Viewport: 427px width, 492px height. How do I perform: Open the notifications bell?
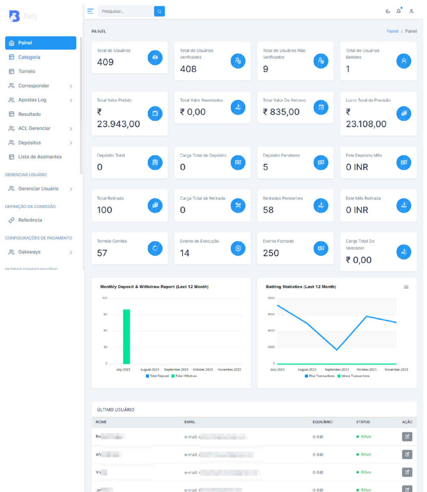[399, 12]
